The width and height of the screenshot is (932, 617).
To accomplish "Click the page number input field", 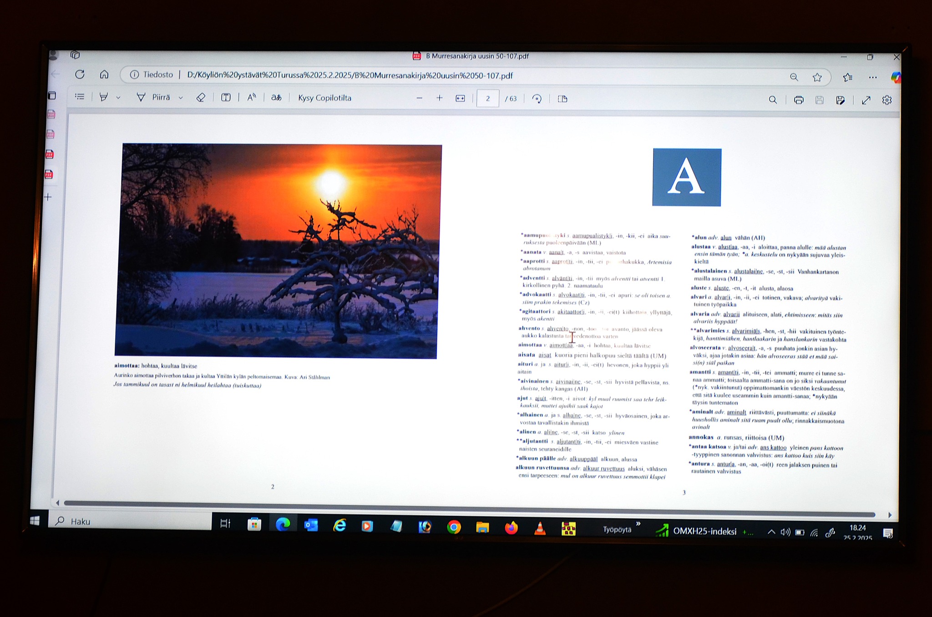I will point(487,99).
